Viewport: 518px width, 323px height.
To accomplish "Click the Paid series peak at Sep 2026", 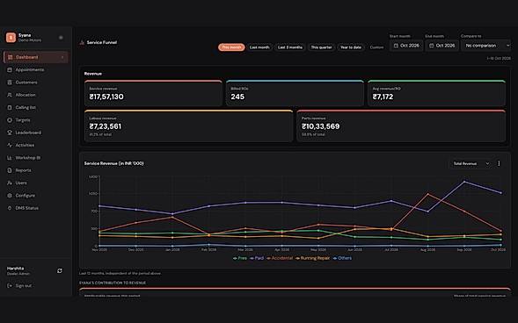I will click(x=464, y=182).
